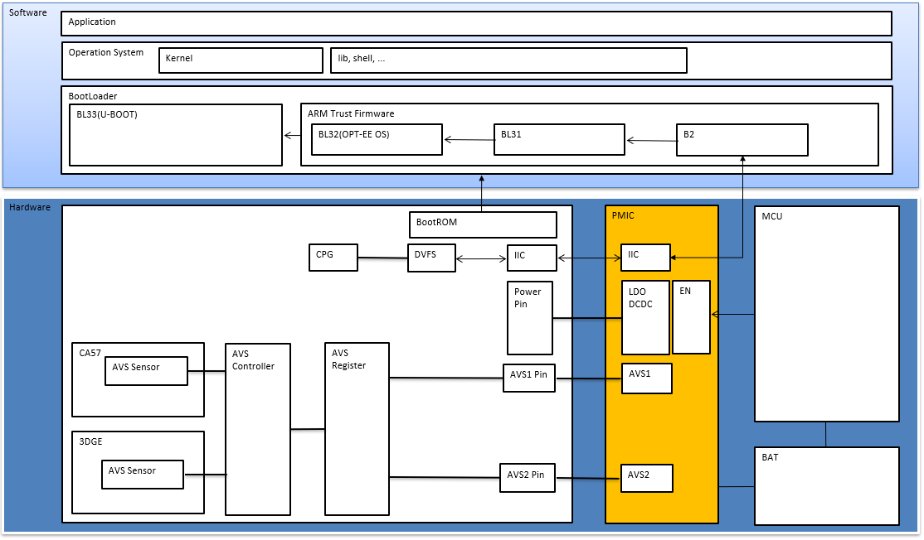
Task: Select the AVS Controller block
Action: coord(258,429)
